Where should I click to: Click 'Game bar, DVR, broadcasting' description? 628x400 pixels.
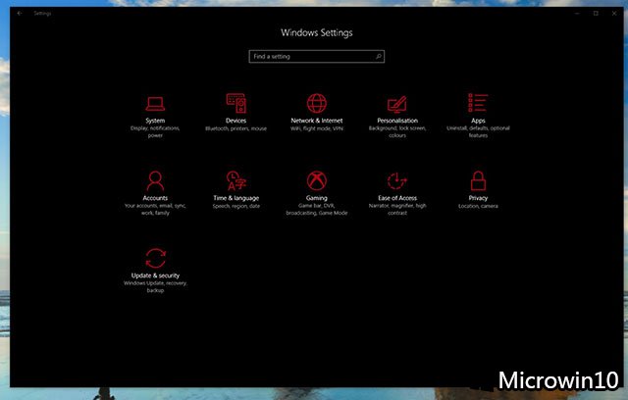click(x=316, y=209)
